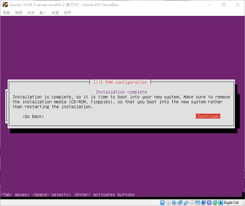245x206 pixels.
Task: Maximize the VirtualBox window
Action: pyautogui.click(x=224, y=5)
